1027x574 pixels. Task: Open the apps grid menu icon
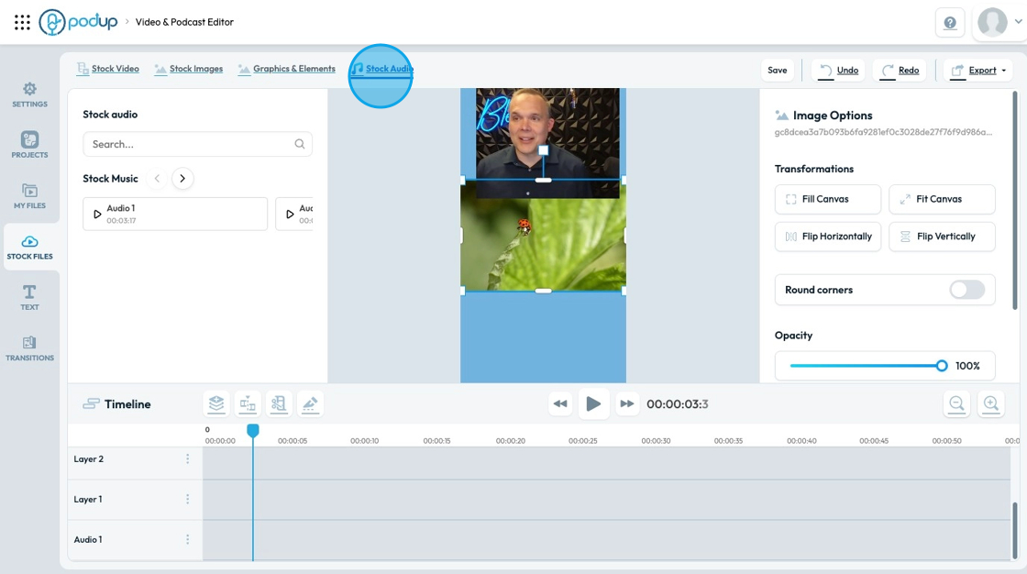click(x=22, y=22)
